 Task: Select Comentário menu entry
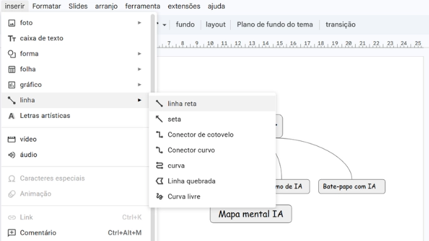[x=76, y=232]
